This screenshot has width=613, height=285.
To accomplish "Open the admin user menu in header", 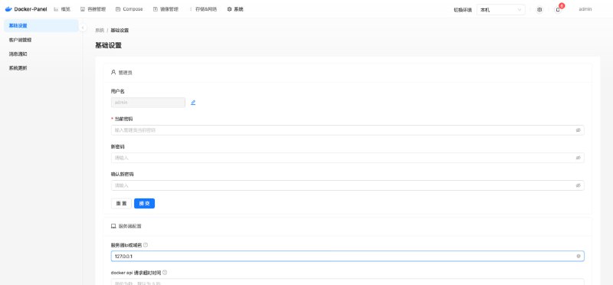I will (585, 9).
